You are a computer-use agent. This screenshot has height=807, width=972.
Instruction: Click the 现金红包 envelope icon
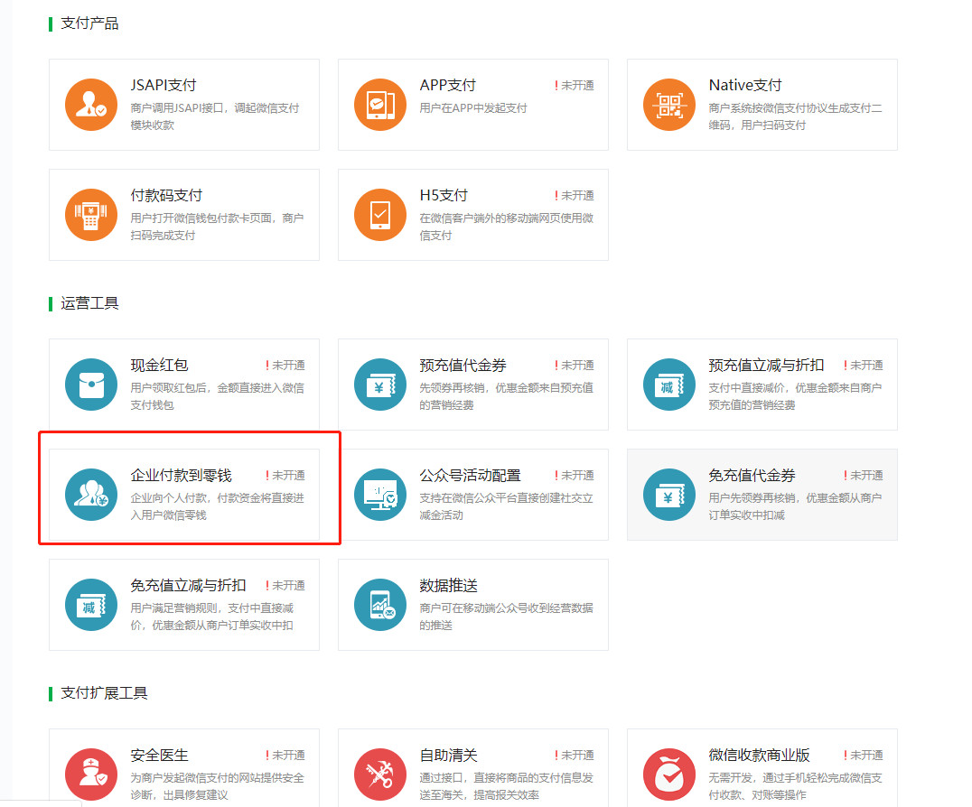click(x=91, y=385)
